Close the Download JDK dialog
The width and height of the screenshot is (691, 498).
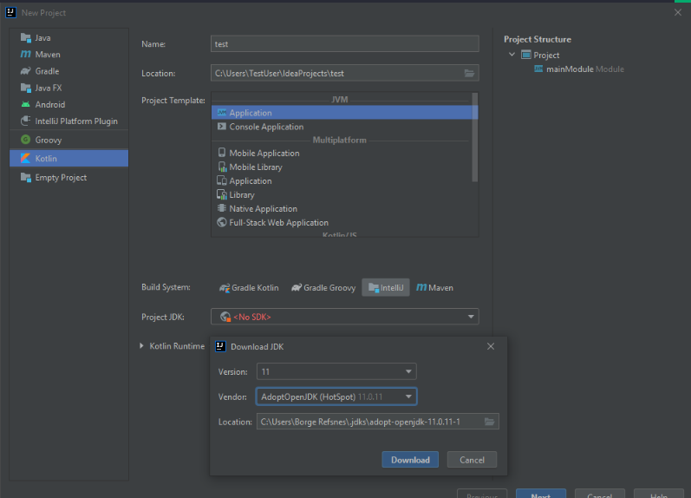[x=491, y=346]
